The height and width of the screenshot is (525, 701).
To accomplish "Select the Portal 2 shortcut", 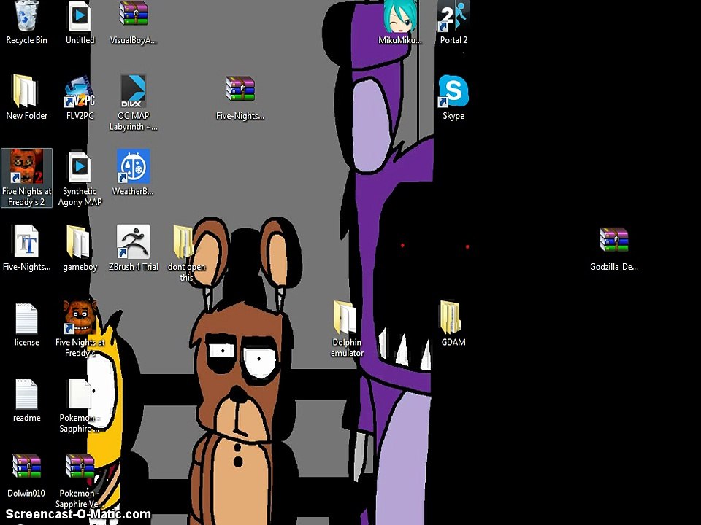I will coord(453,23).
